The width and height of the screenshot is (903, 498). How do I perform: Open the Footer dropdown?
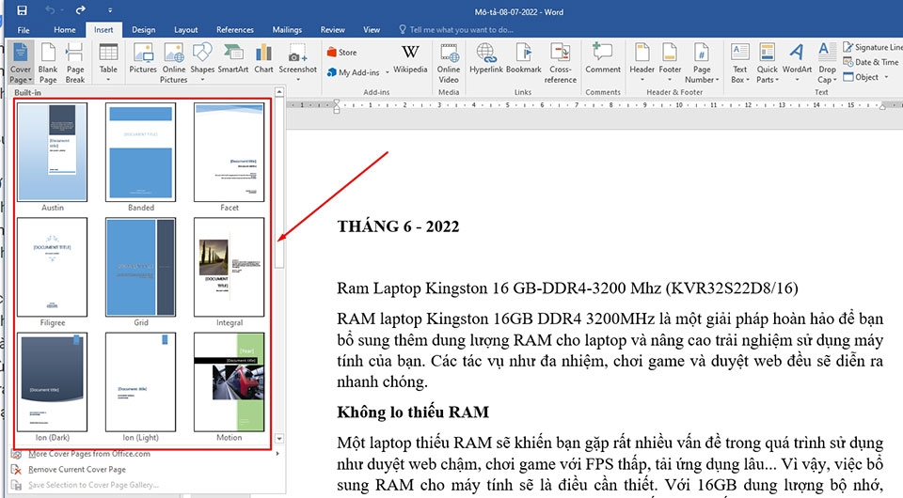click(670, 62)
